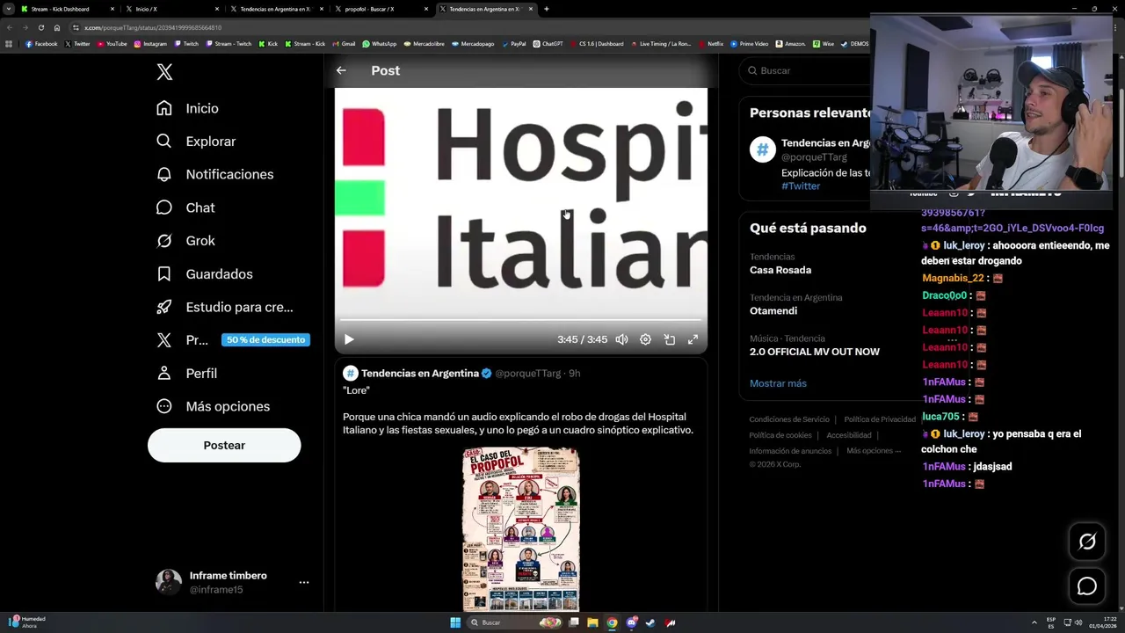
Task: Switch to Inicio / X tab
Action: pos(171,9)
